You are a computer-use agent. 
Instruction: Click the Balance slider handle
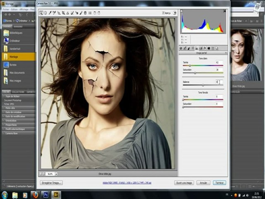[x=203, y=85]
